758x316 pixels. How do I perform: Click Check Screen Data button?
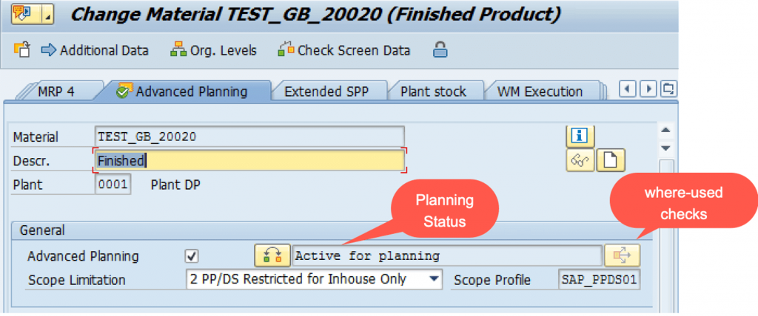[345, 50]
